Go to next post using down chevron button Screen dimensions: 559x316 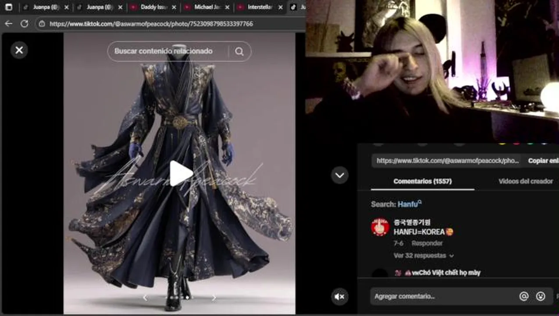click(x=340, y=175)
